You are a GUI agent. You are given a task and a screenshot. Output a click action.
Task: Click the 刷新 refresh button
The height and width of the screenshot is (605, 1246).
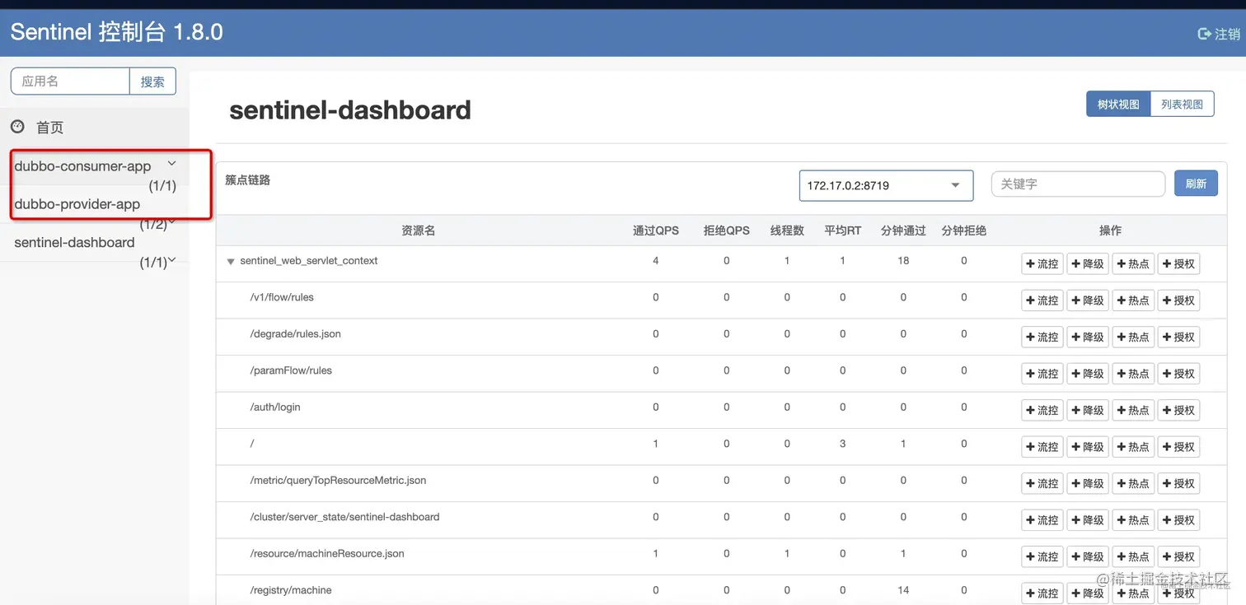click(x=1196, y=184)
